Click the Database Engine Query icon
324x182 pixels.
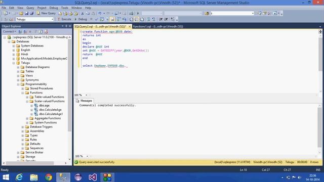60,14
